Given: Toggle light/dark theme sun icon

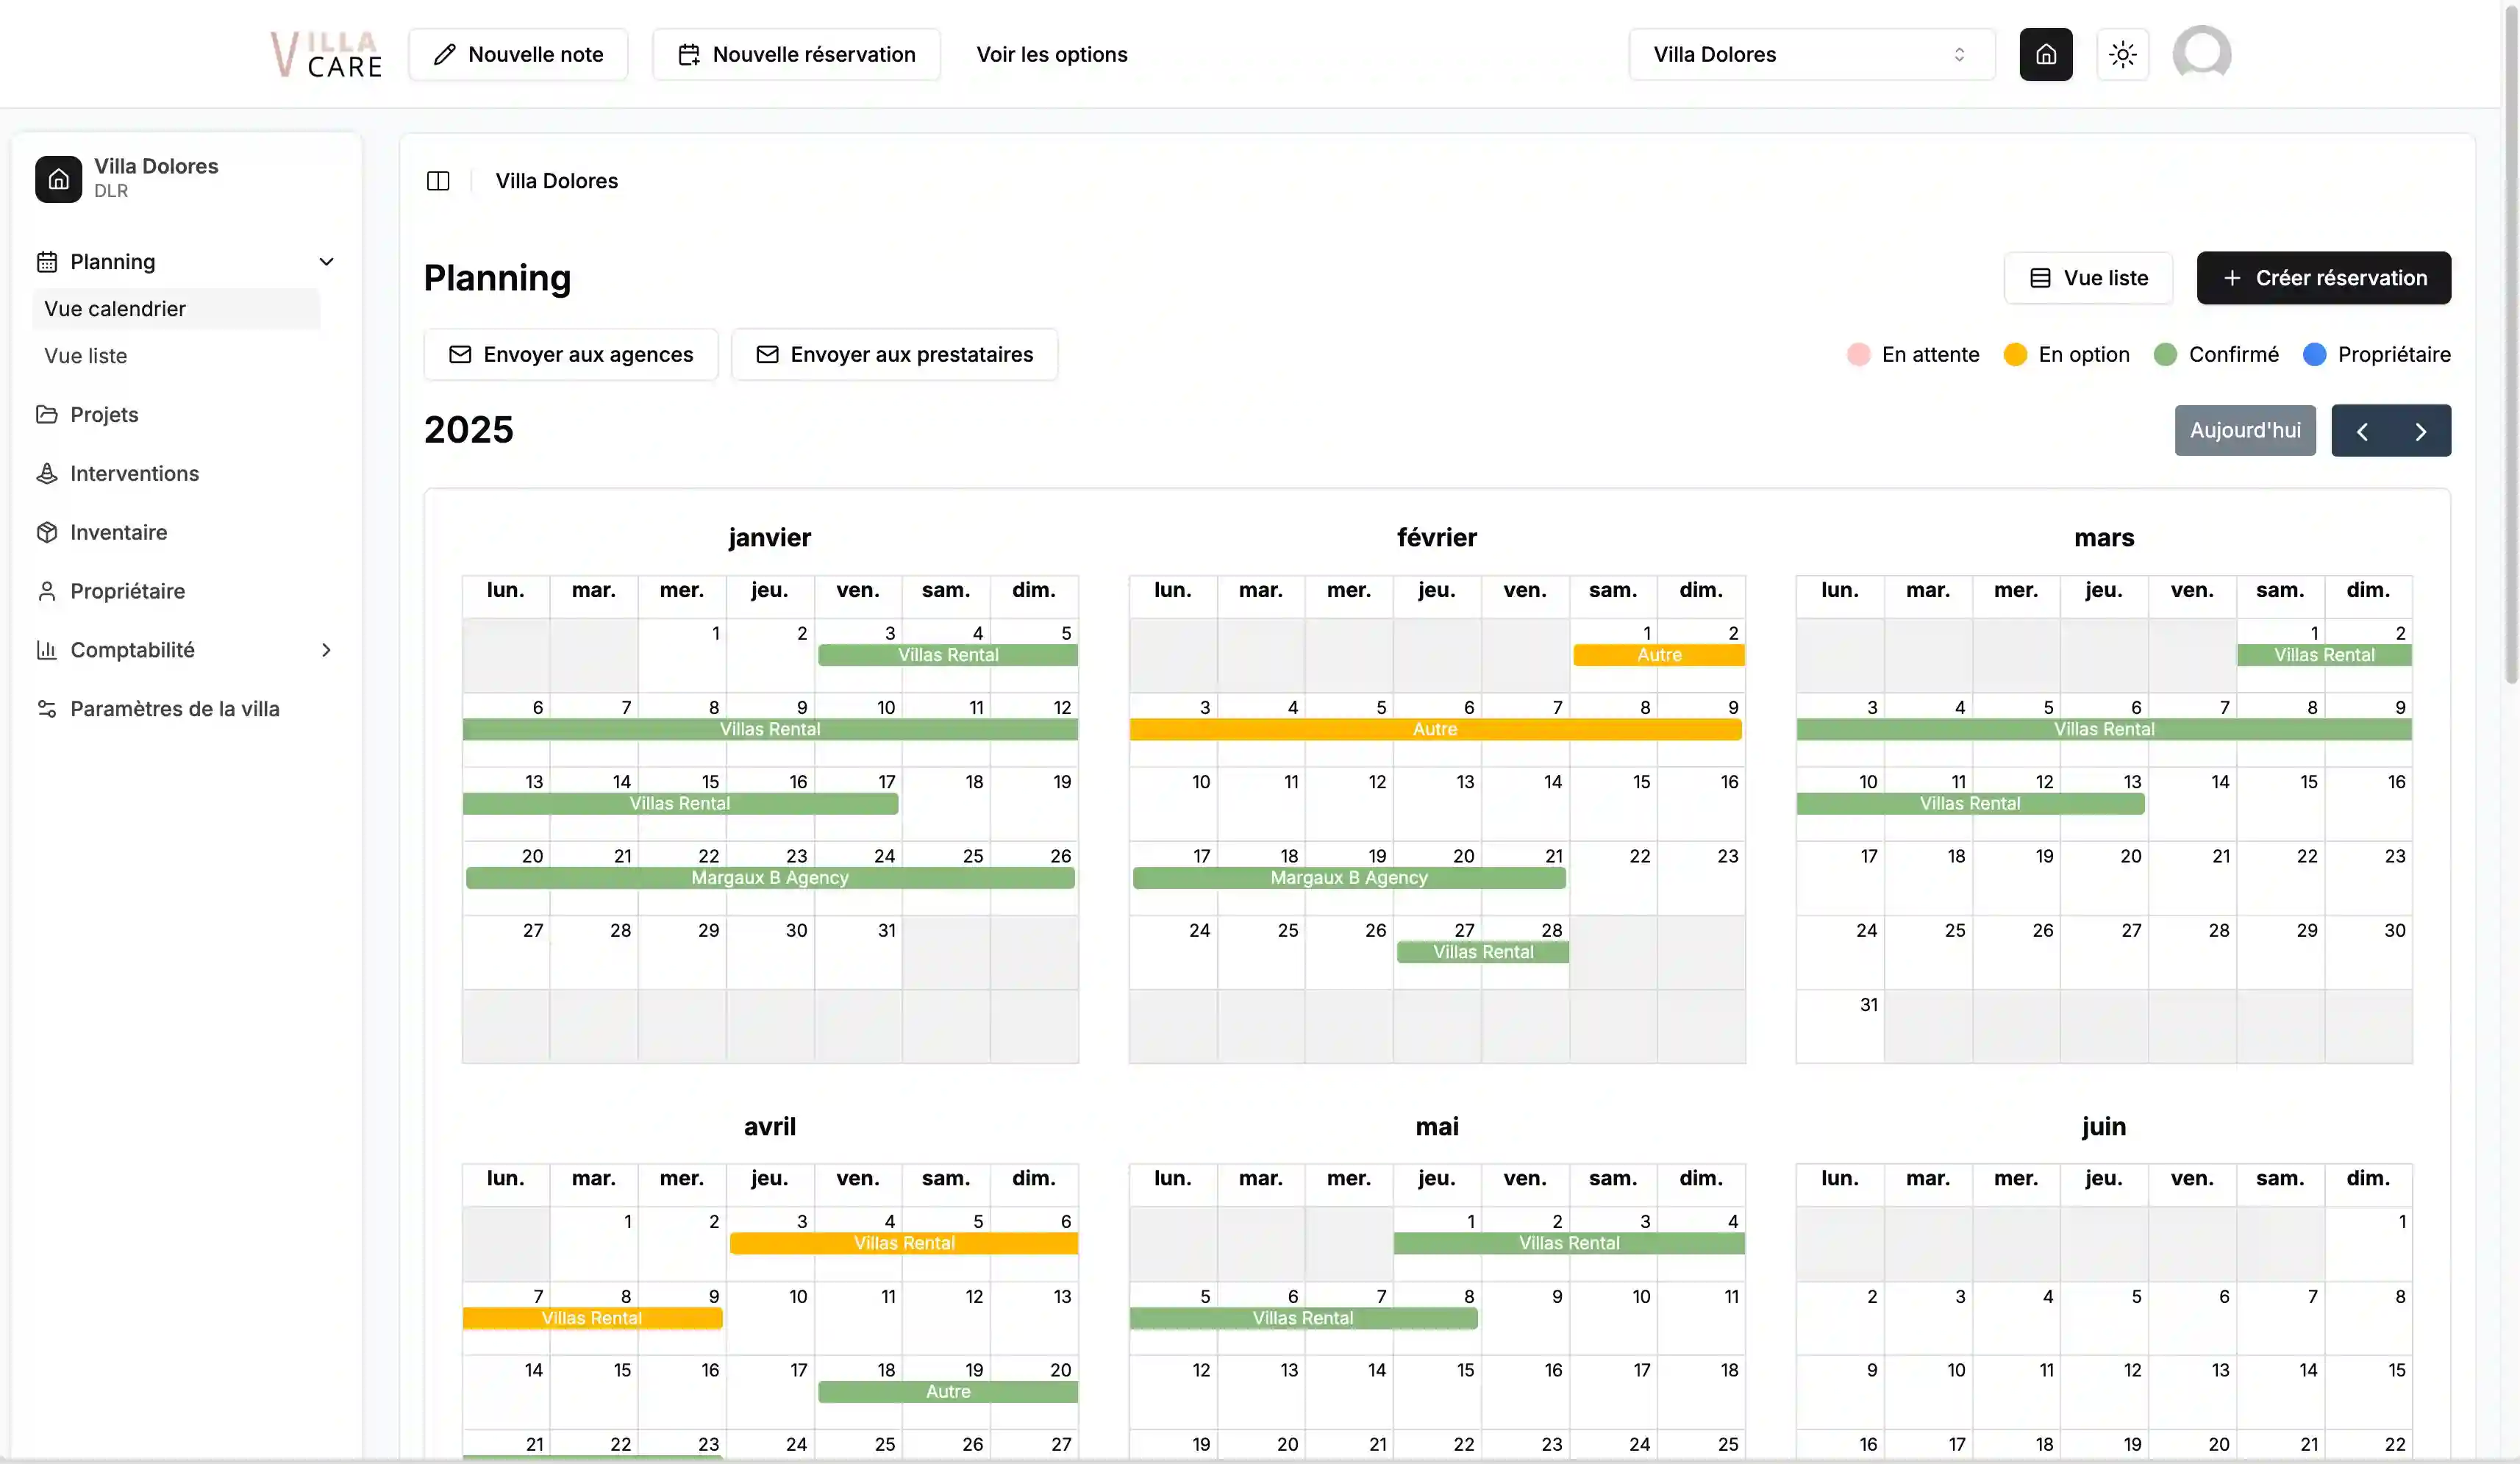Looking at the screenshot, I should [2122, 54].
